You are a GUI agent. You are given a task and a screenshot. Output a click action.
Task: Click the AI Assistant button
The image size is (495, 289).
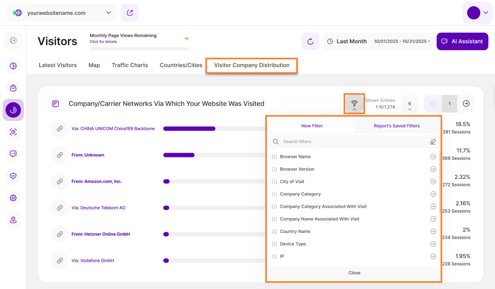462,42
